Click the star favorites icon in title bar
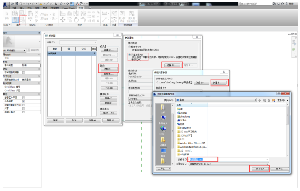 [x=283, y=4]
